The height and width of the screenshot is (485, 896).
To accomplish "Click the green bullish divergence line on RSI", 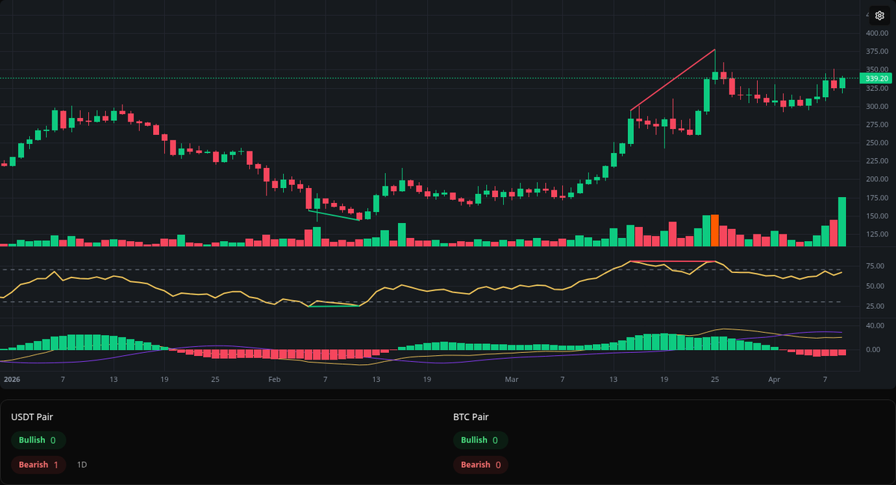I will (335, 307).
